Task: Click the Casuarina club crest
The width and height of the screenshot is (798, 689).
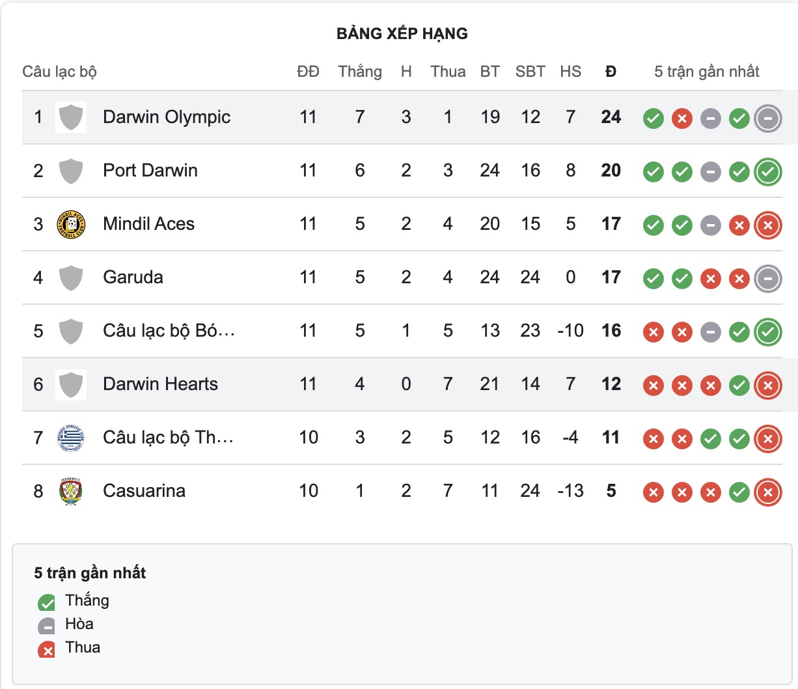Action: (71, 492)
